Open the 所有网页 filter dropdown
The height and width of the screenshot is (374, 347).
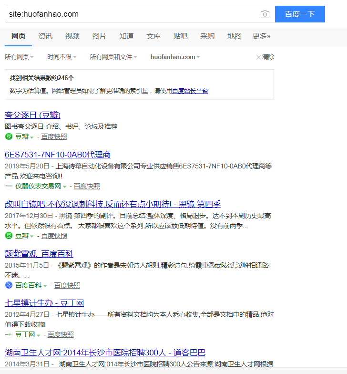[19, 57]
